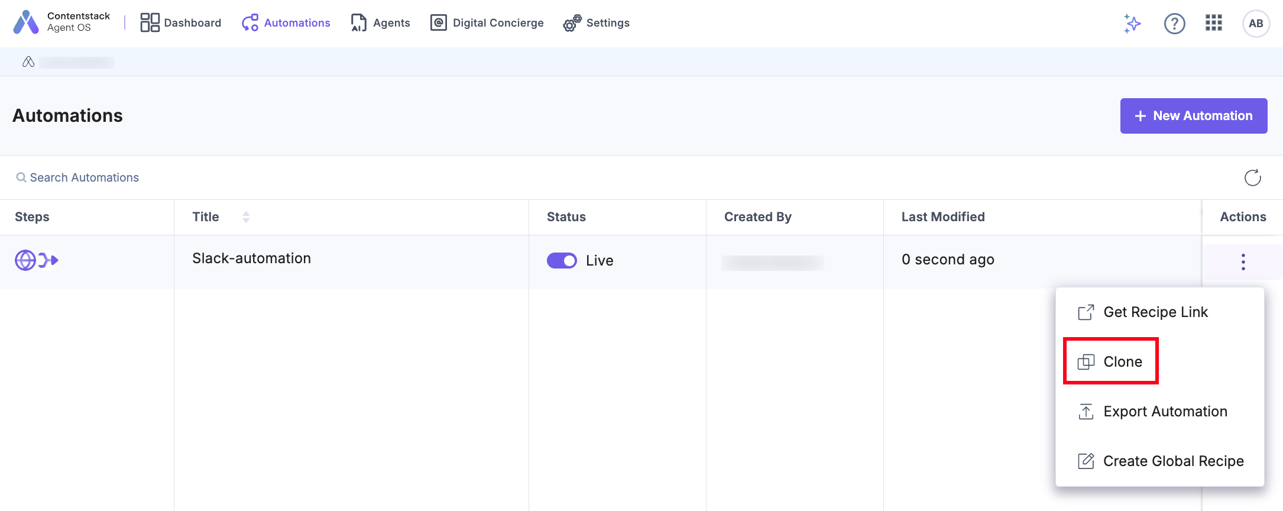
Task: Open the Agents tab
Action: (380, 23)
